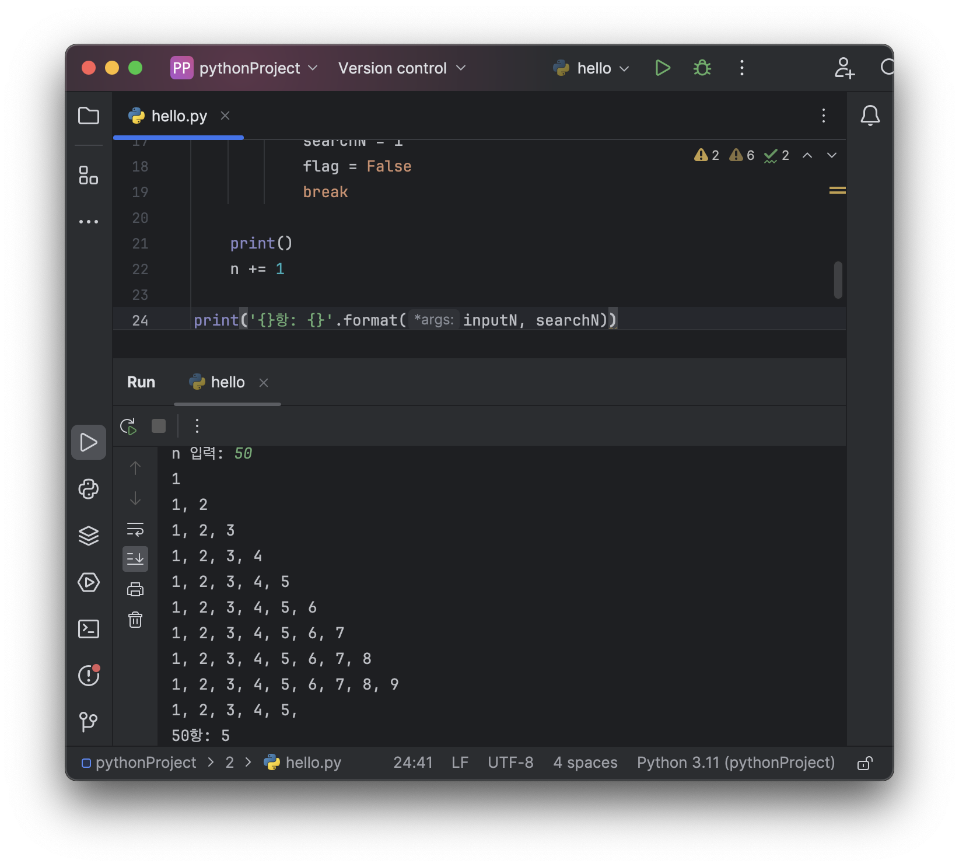The width and height of the screenshot is (959, 867).
Task: Open indent setting 4 spaces selector
Action: 585,763
